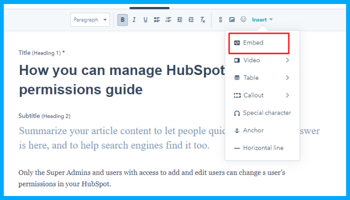Open the emoji picker
350x200 pixels.
(x=243, y=20)
